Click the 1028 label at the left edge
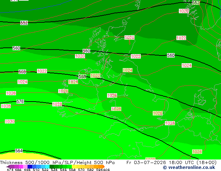Image resolution: width=221 pixels, height=171 pixels. click(6, 106)
